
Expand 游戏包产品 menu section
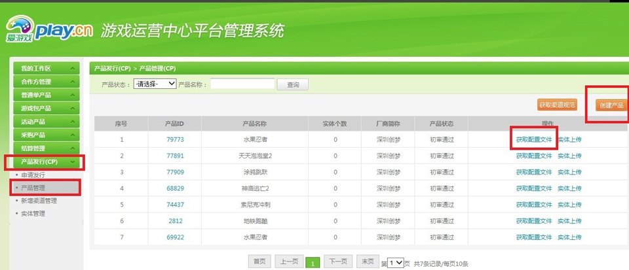(x=46, y=109)
